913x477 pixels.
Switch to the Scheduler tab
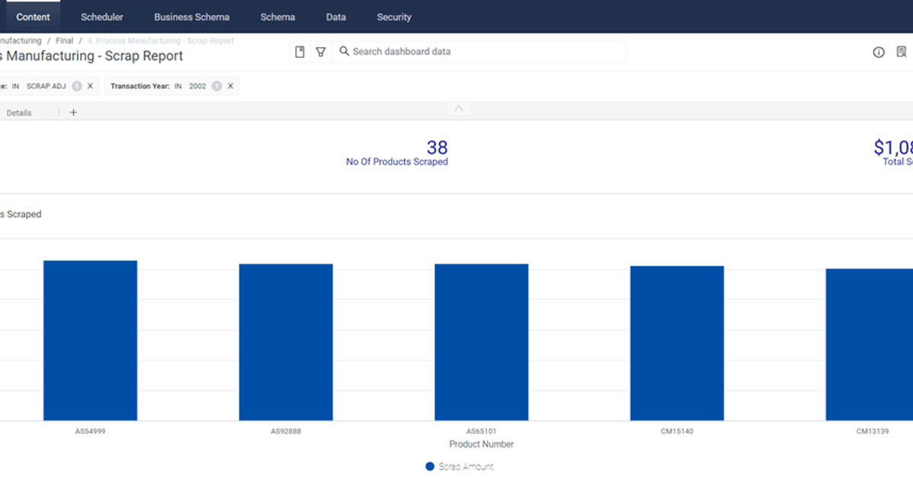102,17
